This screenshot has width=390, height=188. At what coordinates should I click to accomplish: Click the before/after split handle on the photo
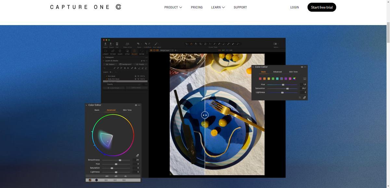pyautogui.click(x=205, y=115)
